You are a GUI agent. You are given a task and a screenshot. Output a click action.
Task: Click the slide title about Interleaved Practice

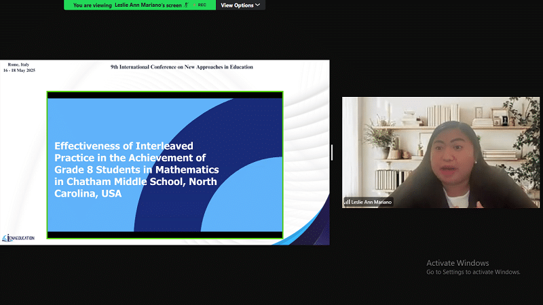click(x=136, y=169)
